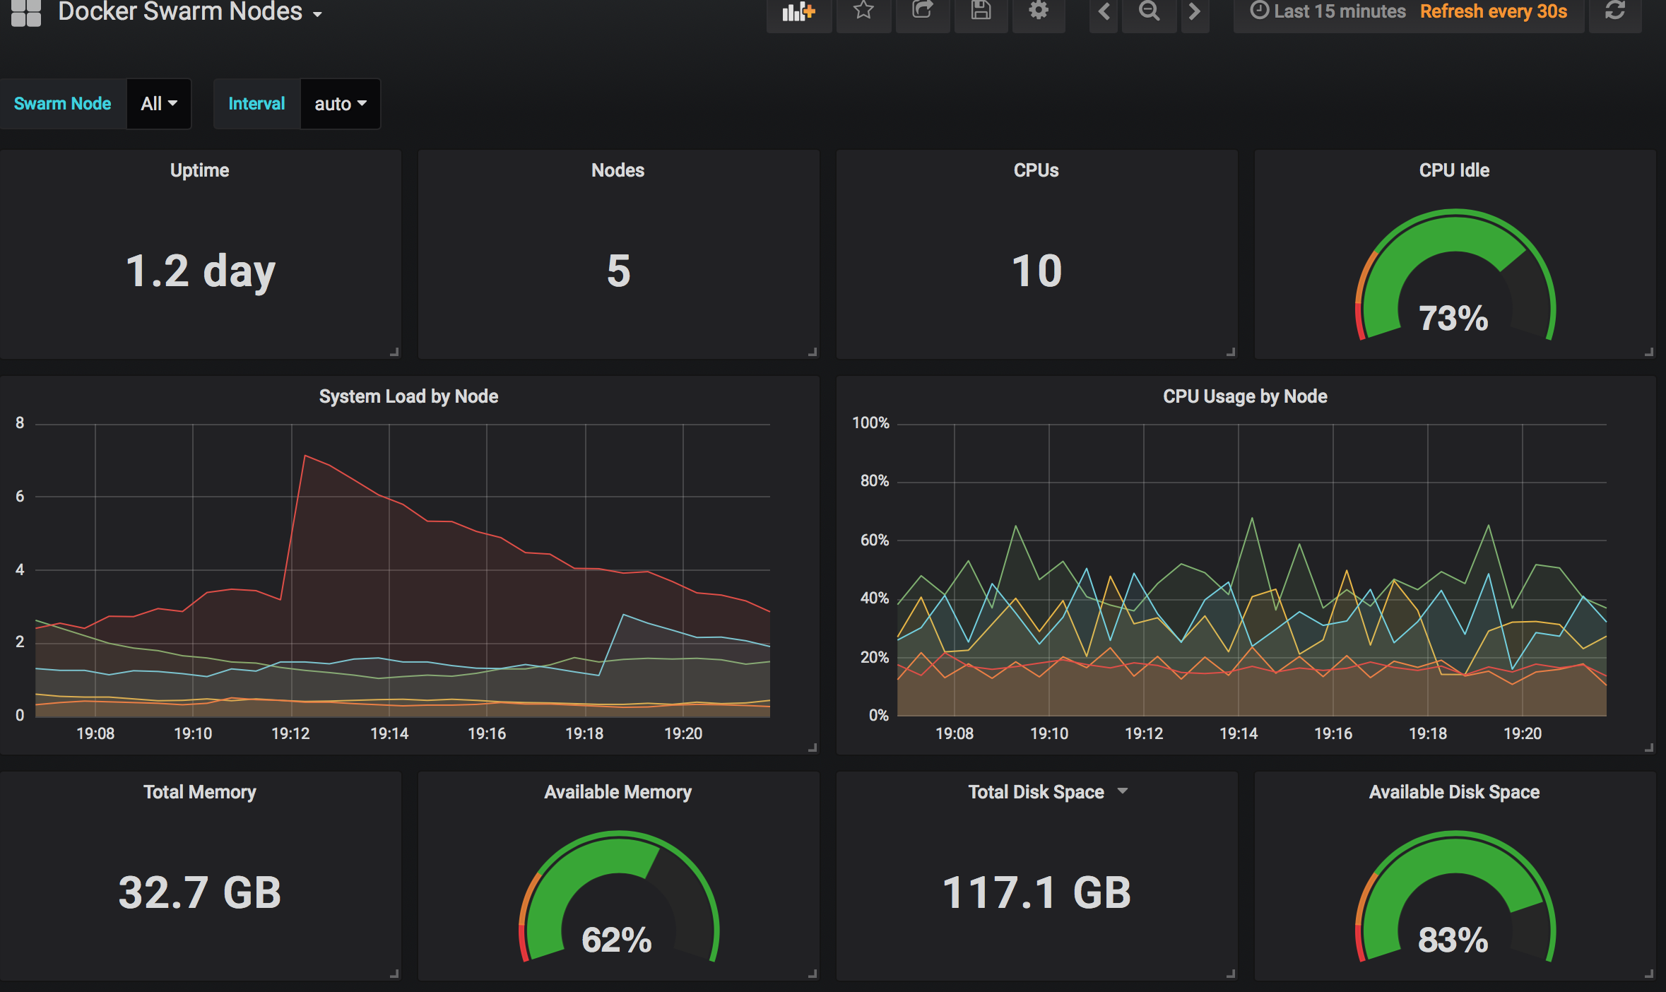This screenshot has width=1666, height=992.
Task: Open CPU Usage by Node panel title
Action: click(x=1245, y=396)
